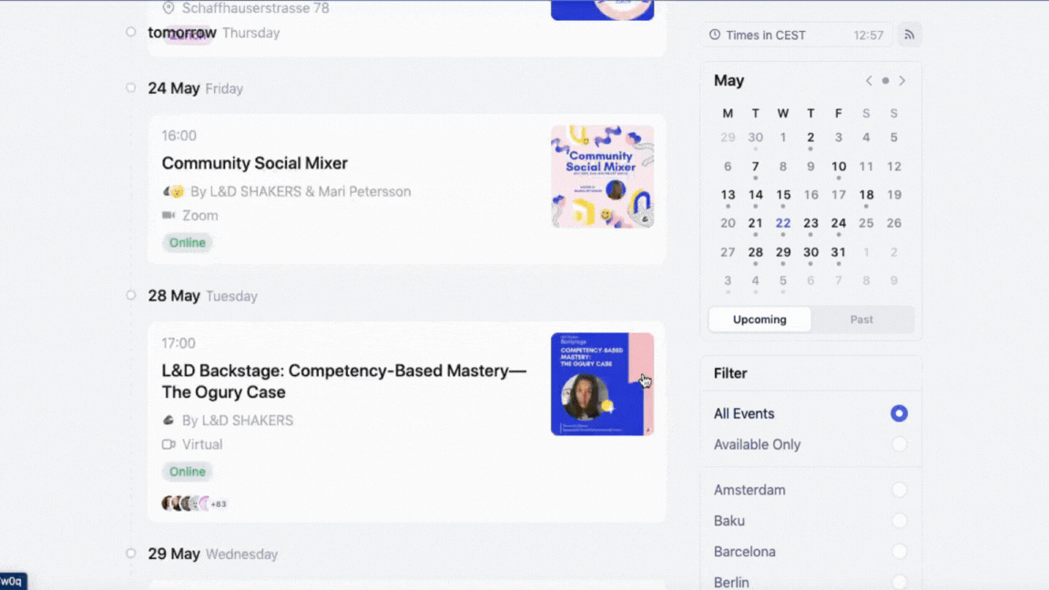Image resolution: width=1049 pixels, height=590 pixels.
Task: Click the RSS feed icon
Action: coord(909,35)
